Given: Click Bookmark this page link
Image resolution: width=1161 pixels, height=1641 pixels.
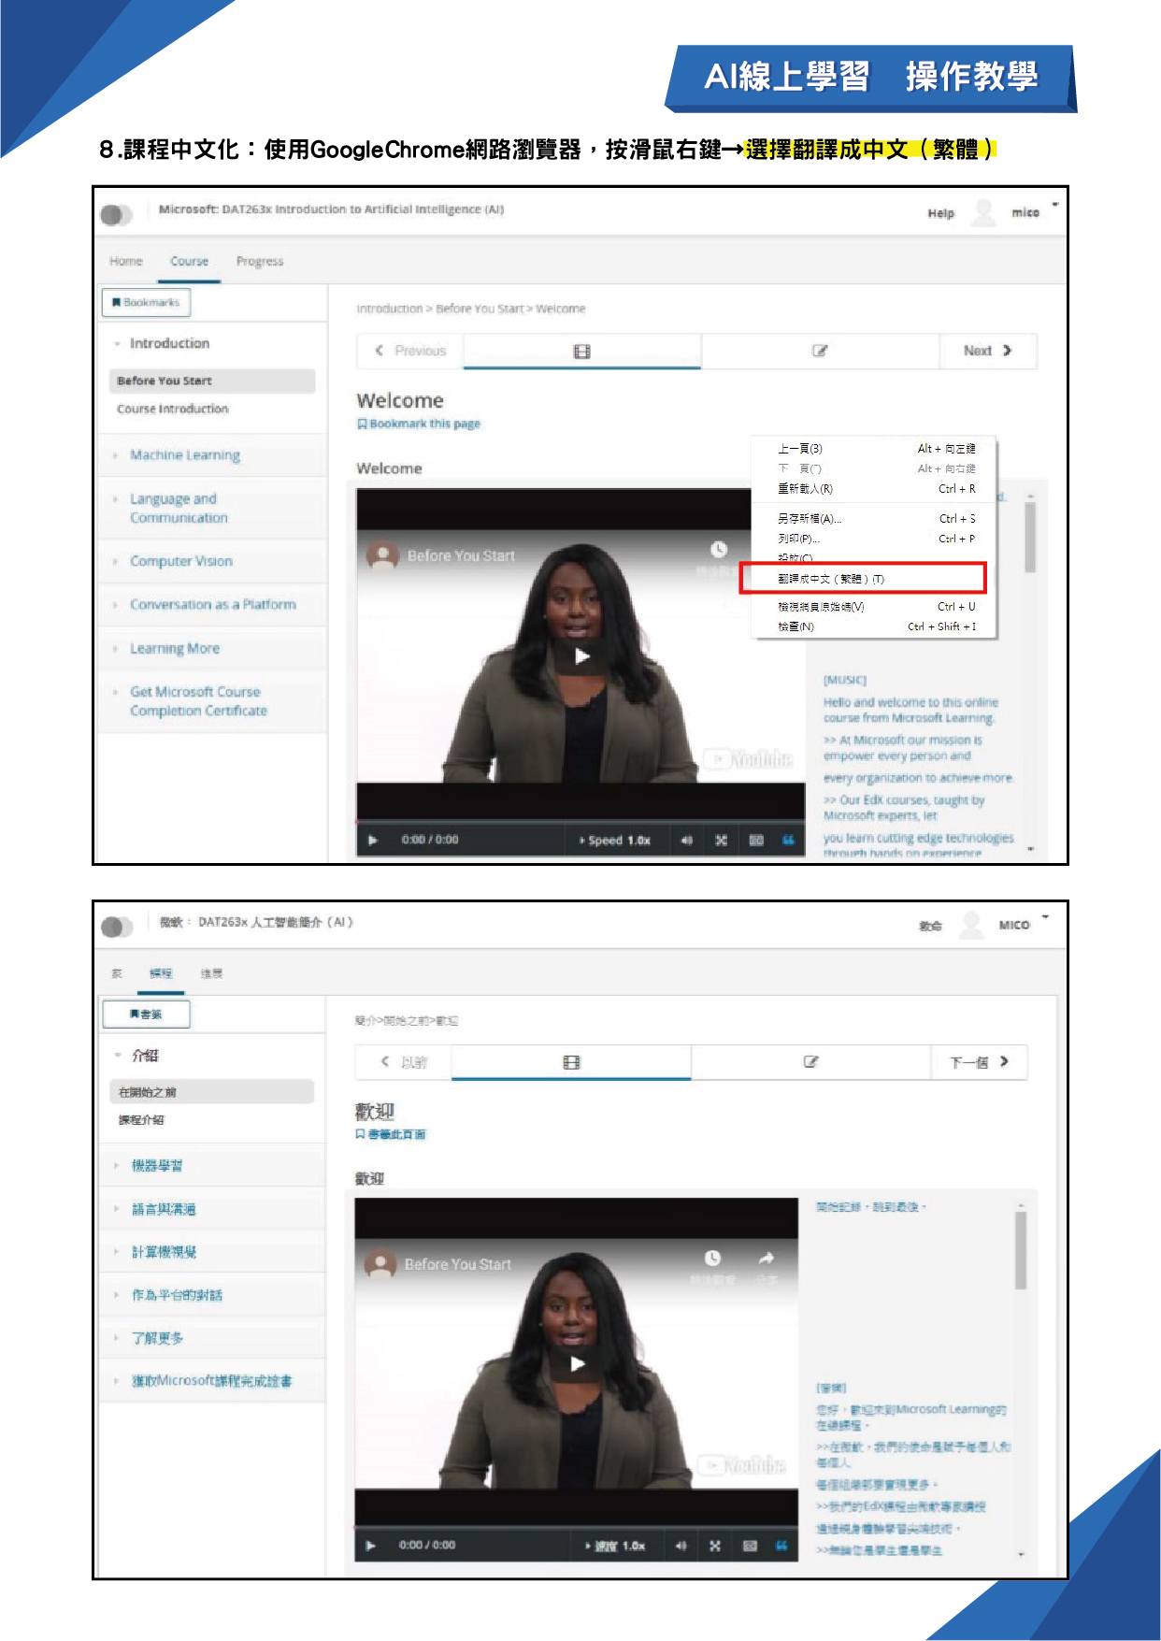Looking at the screenshot, I should (419, 424).
